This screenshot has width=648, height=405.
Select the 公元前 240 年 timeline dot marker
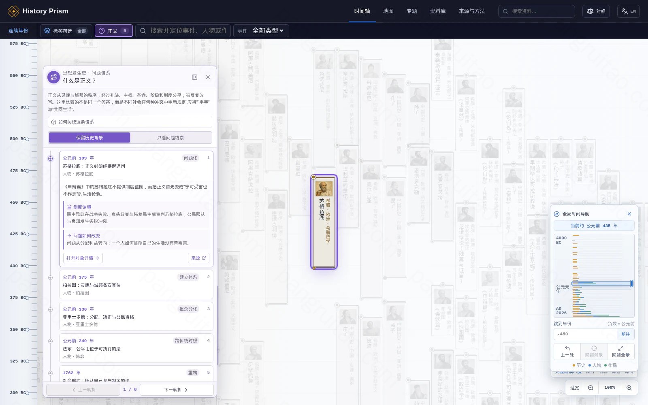(50, 341)
